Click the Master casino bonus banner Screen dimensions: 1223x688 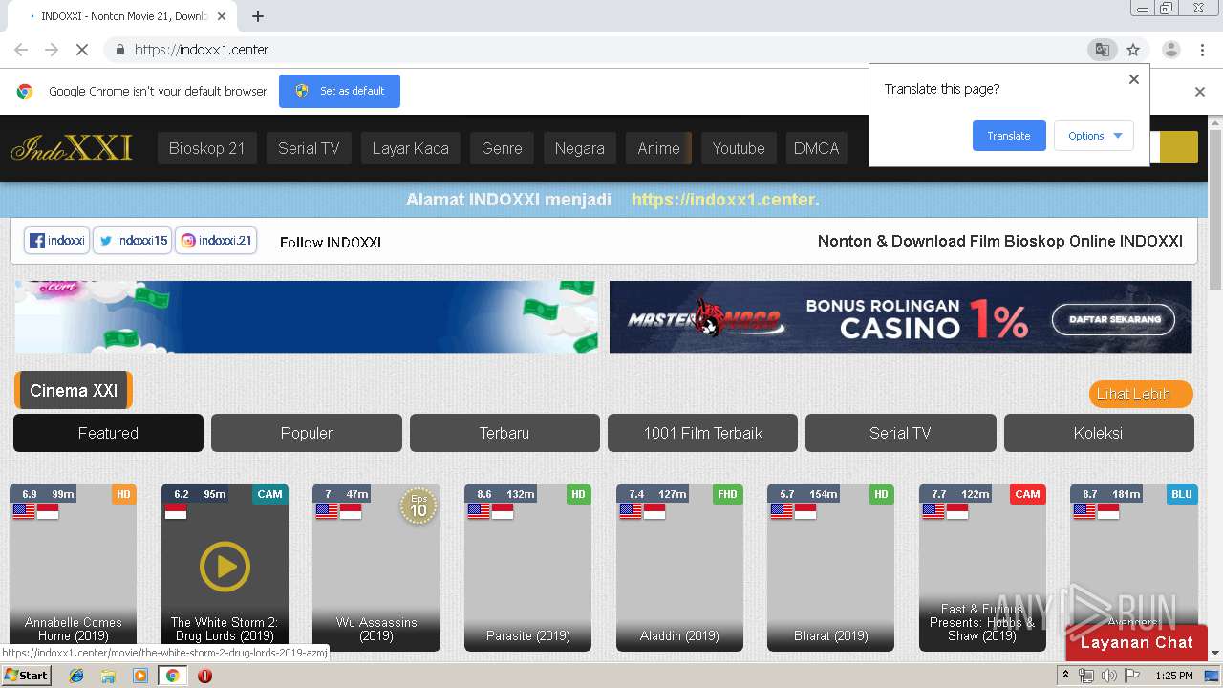click(900, 317)
